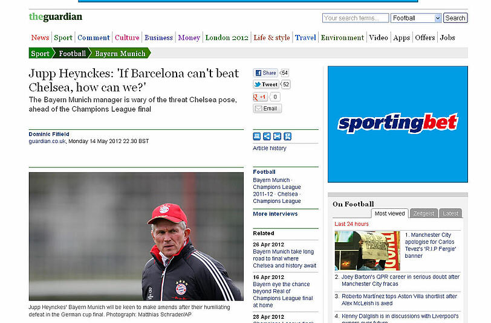Open Joey Barton's QPR career story
This screenshot has width=491, height=323.
pos(400,281)
